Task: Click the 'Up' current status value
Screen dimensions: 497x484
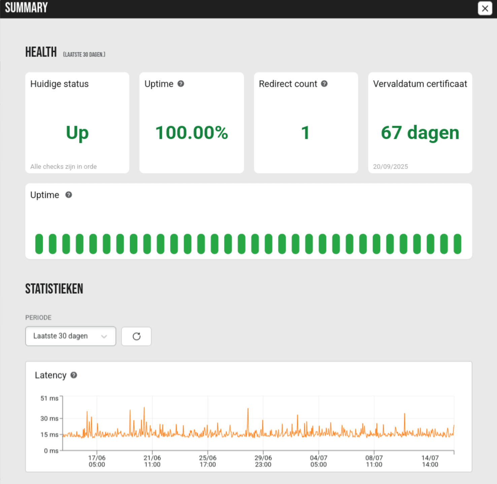Action: [x=77, y=133]
